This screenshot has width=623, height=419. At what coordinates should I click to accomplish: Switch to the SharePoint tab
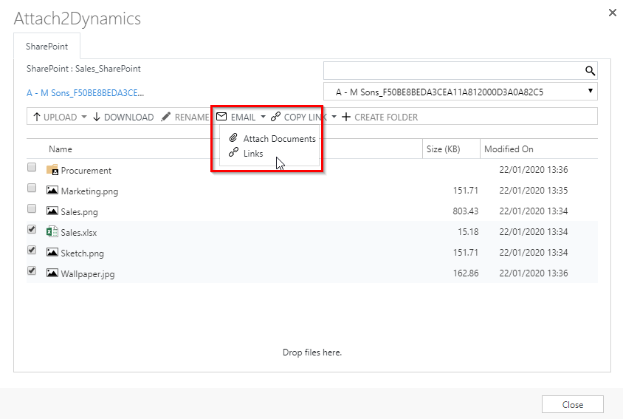point(47,46)
